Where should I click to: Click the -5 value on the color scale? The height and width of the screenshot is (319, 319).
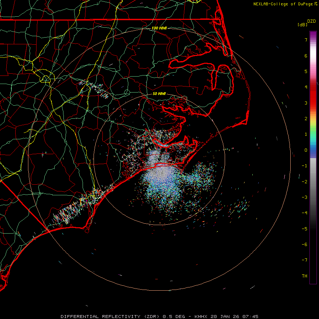304,229
